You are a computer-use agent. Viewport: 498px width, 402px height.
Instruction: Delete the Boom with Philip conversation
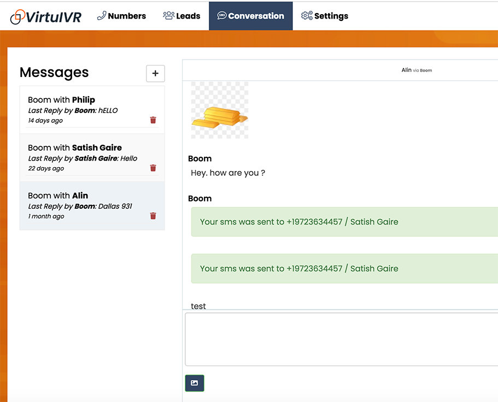tap(153, 120)
